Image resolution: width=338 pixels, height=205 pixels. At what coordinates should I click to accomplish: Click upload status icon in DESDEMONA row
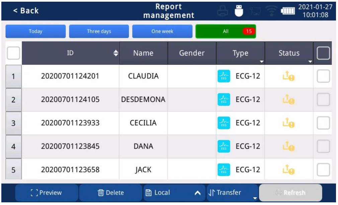pyautogui.click(x=289, y=100)
